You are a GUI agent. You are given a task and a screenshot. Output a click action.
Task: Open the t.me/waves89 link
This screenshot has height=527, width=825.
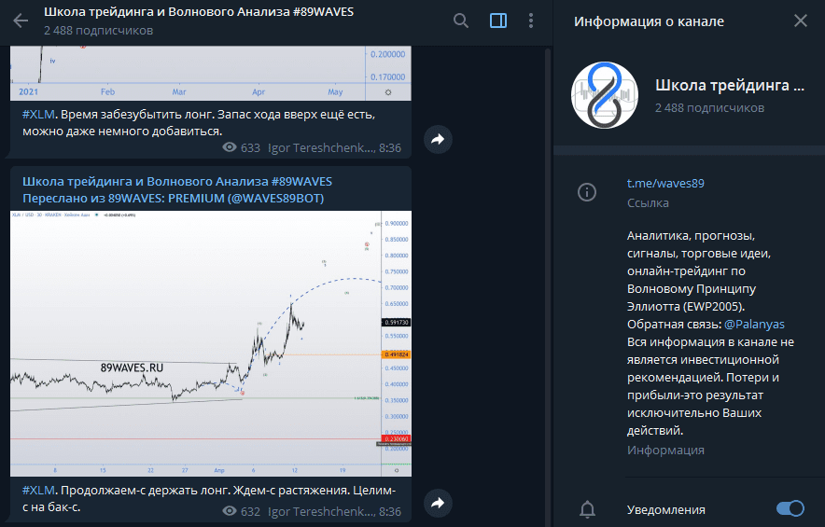665,183
